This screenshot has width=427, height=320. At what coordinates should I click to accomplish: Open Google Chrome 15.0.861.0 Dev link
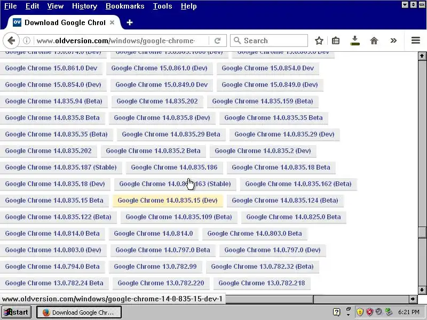click(x=51, y=68)
